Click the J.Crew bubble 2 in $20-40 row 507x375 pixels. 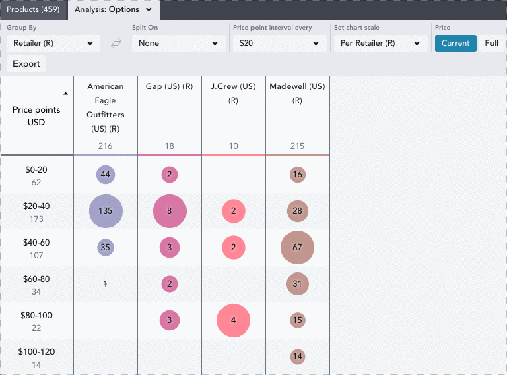(234, 211)
